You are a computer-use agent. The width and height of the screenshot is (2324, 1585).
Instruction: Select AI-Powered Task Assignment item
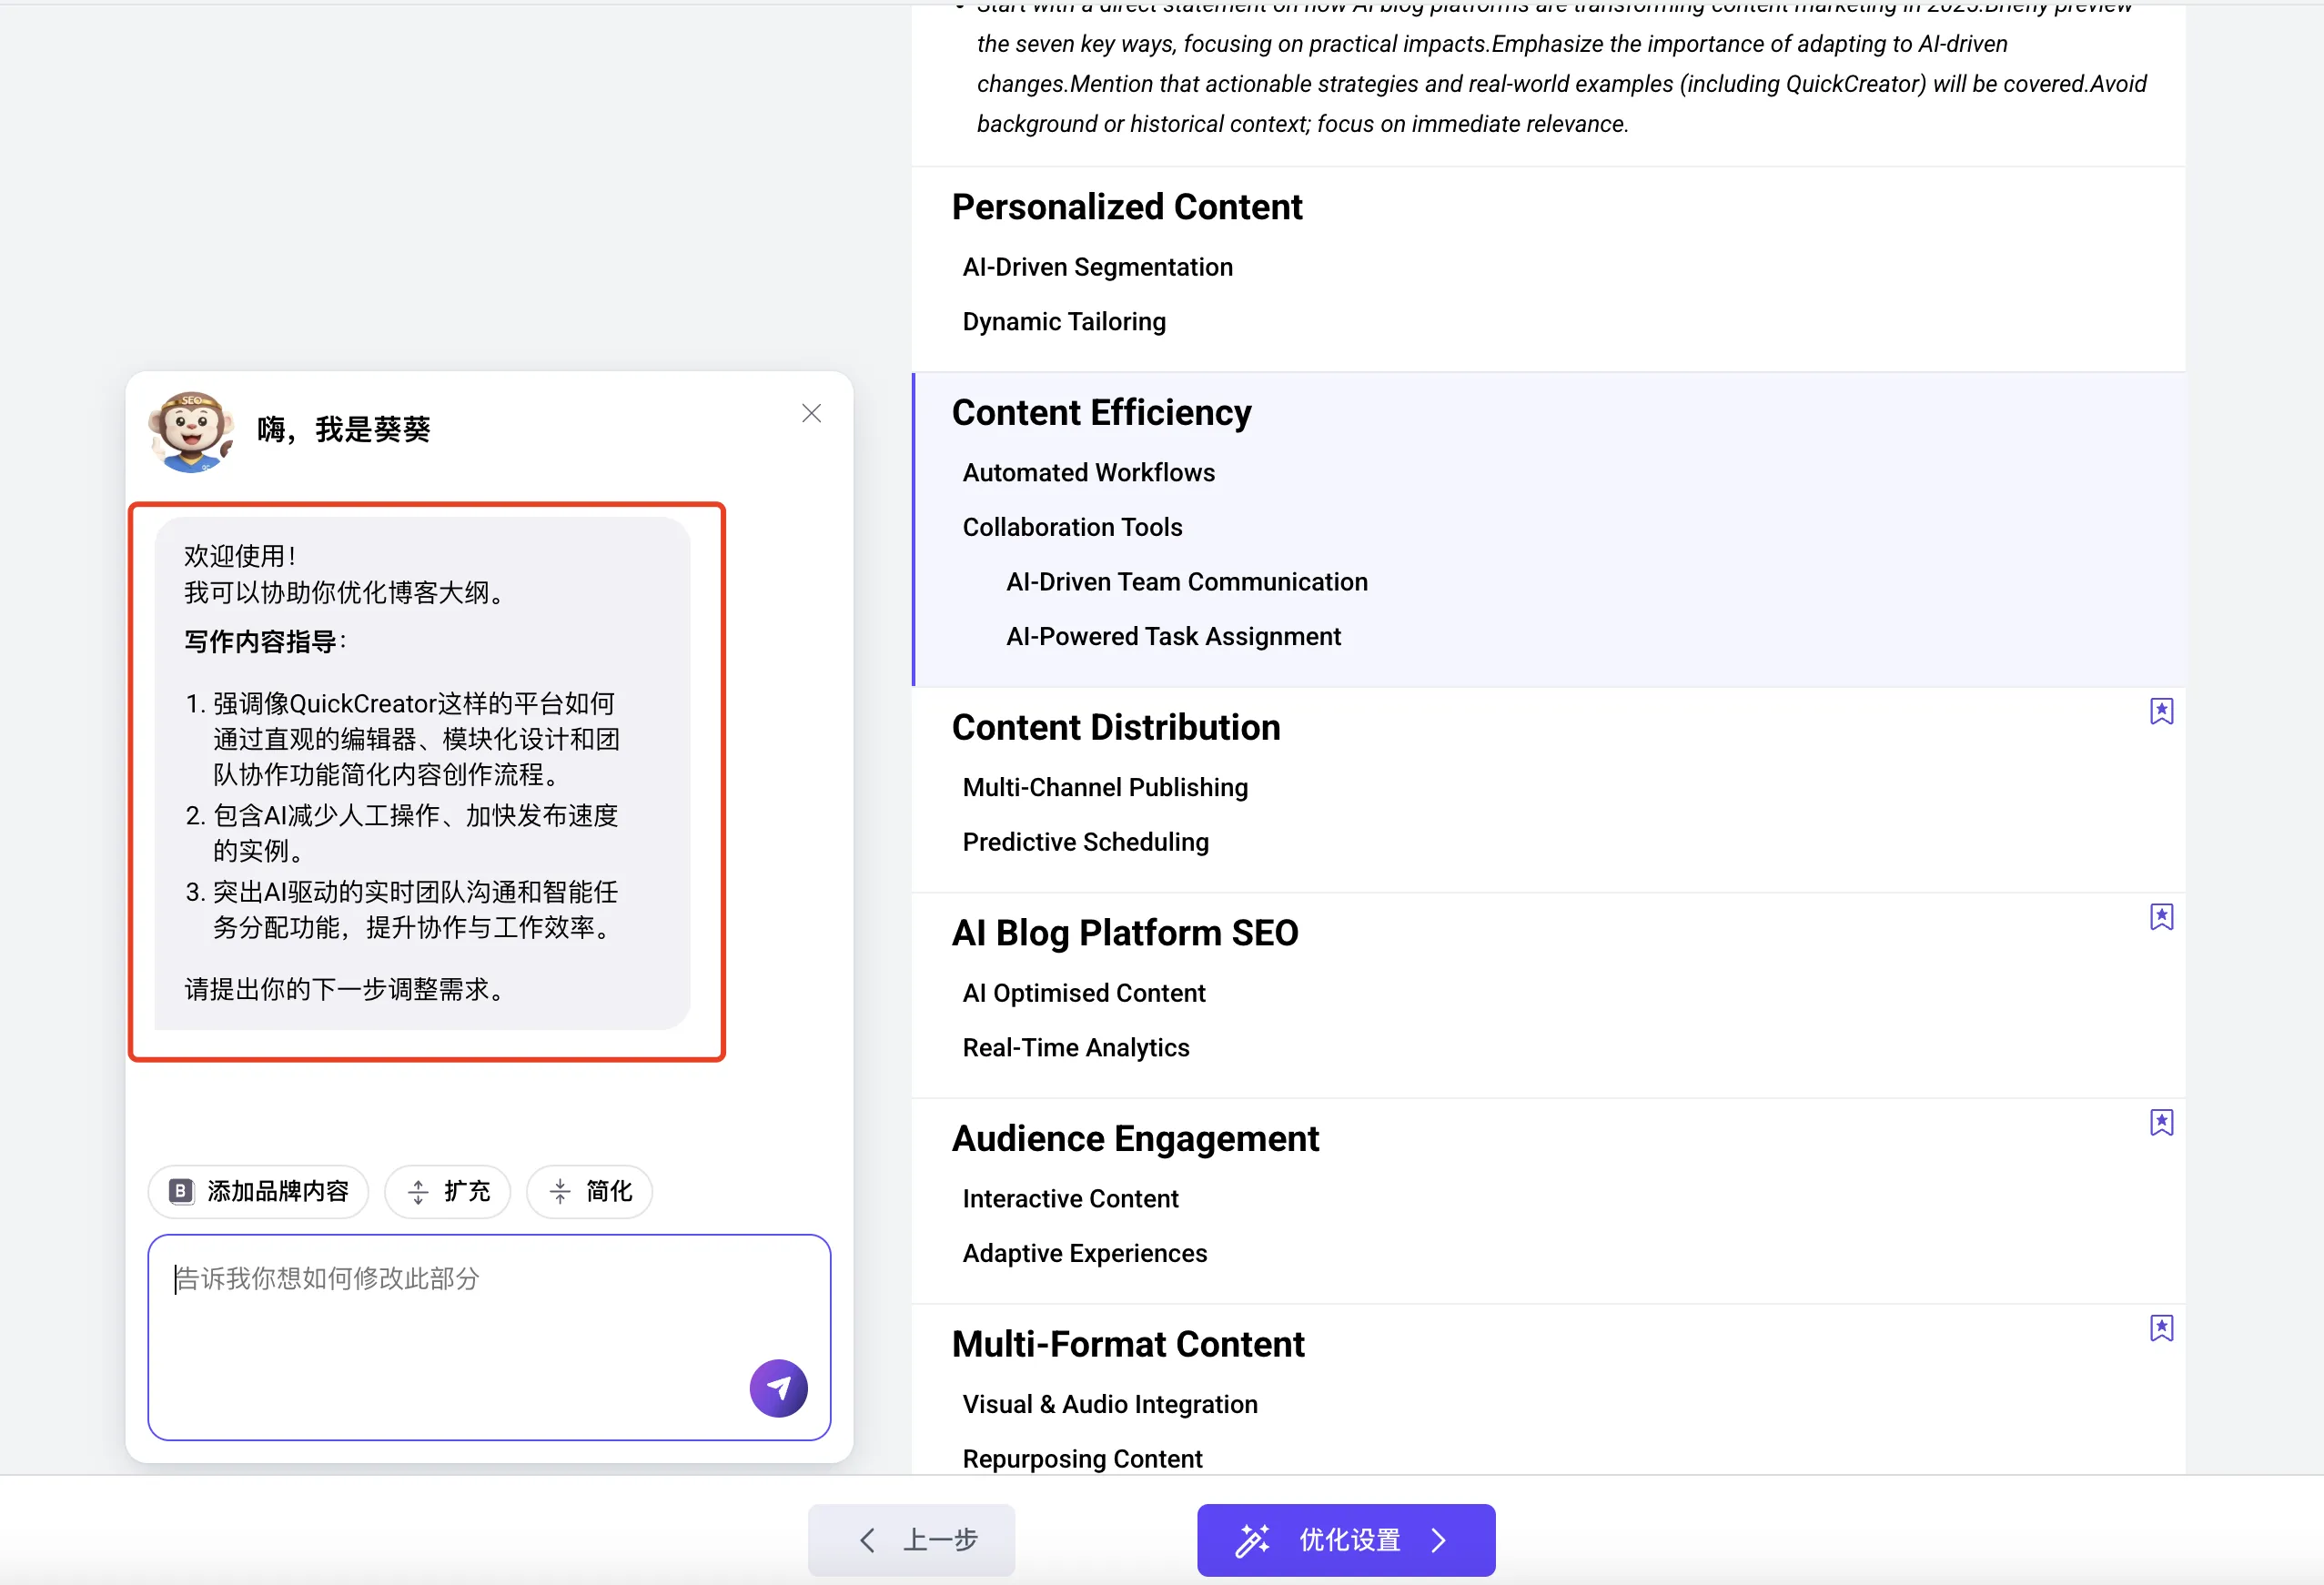1173,637
